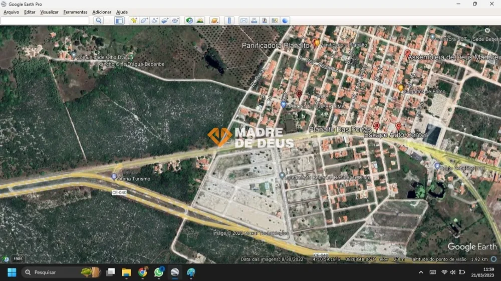Click the Google Earth Pro taskbar icon
This screenshot has width=501, height=281.
(x=175, y=272)
